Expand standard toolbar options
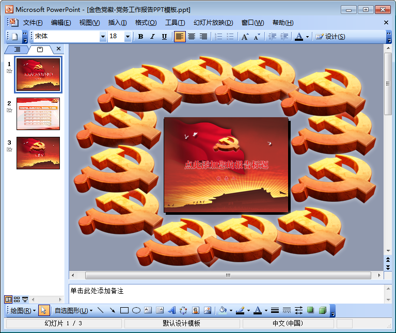 coord(25,37)
